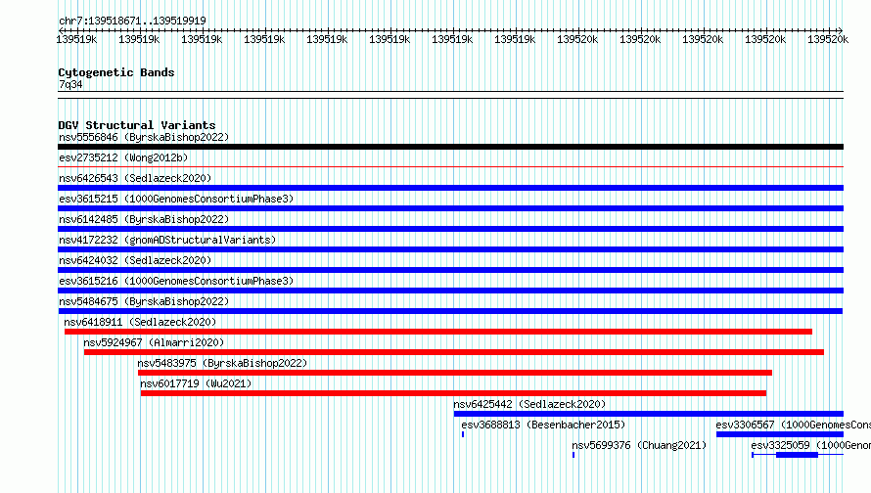The width and height of the screenshot is (871, 493).
Task: Open the nsv5483975 (ByrskaBishop2022) label
Action: [x=222, y=363]
